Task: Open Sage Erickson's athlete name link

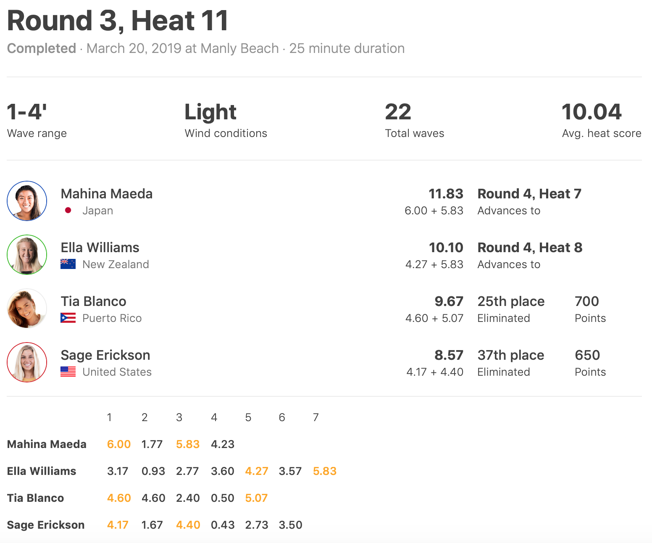Action: click(105, 355)
